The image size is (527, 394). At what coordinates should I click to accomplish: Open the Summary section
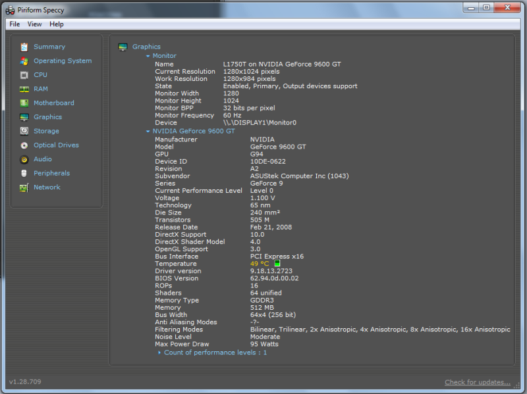click(x=49, y=47)
